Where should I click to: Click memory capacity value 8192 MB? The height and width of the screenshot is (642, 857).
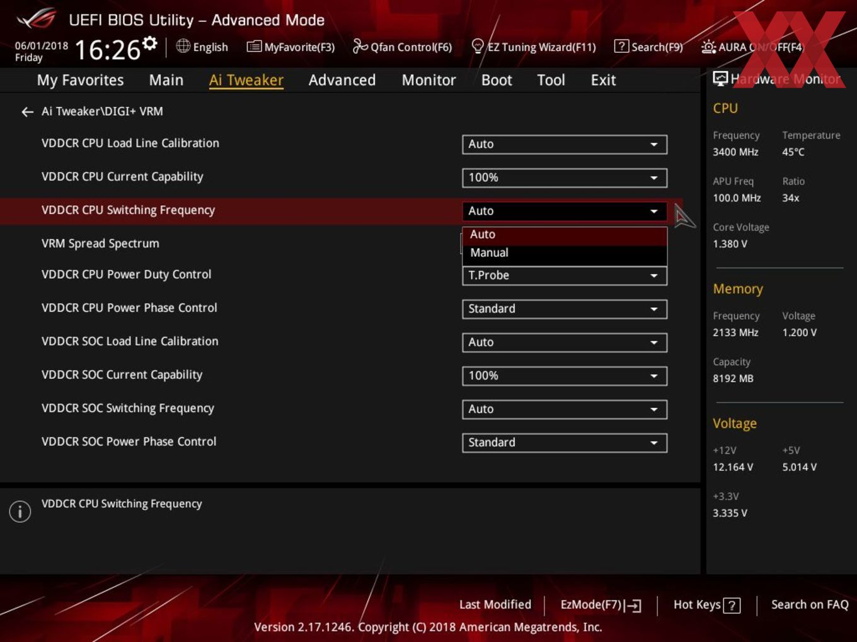coord(733,378)
